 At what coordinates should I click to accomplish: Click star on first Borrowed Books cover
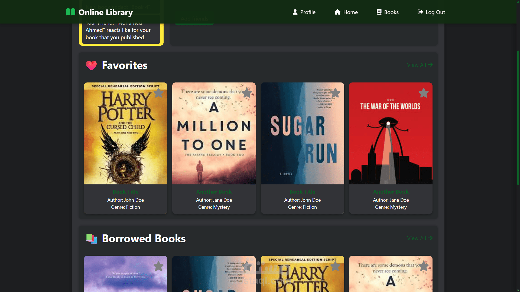[x=158, y=266]
